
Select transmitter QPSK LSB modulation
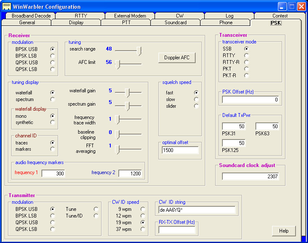52,229
